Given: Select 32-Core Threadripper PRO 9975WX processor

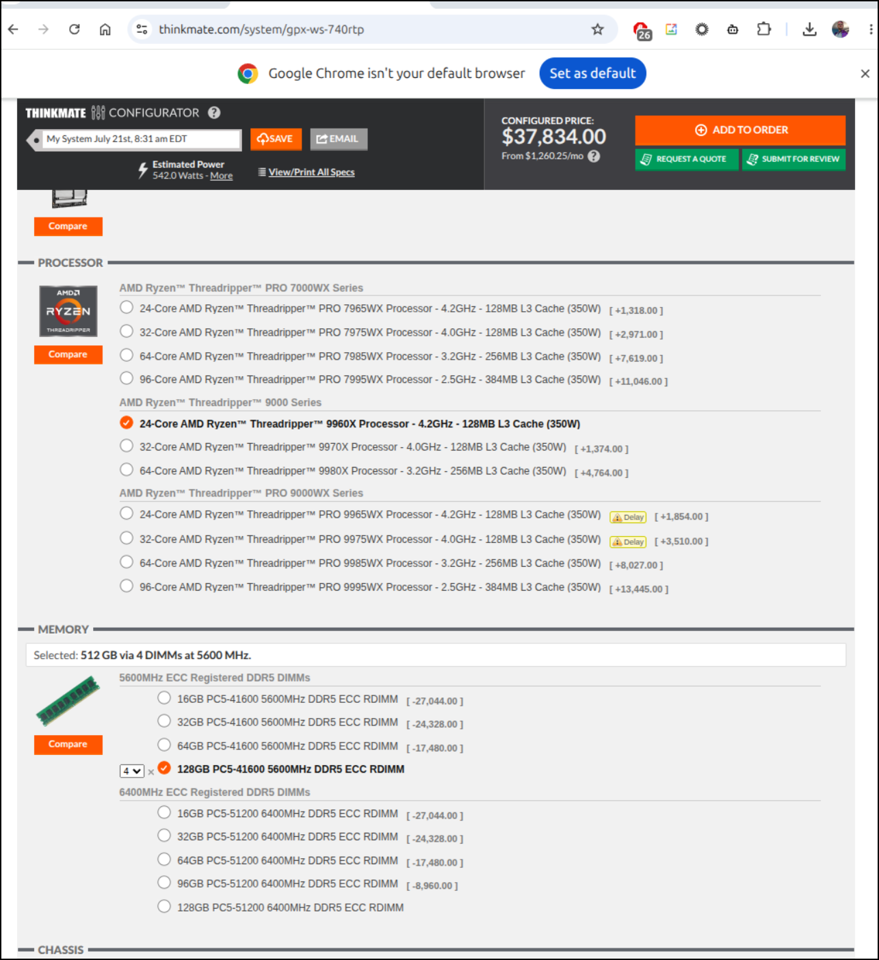Looking at the screenshot, I should tap(127, 538).
